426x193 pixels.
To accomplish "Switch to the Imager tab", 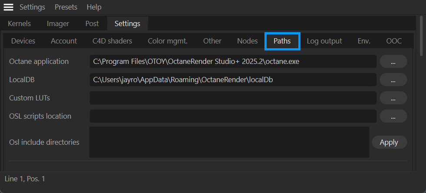I will [x=58, y=23].
